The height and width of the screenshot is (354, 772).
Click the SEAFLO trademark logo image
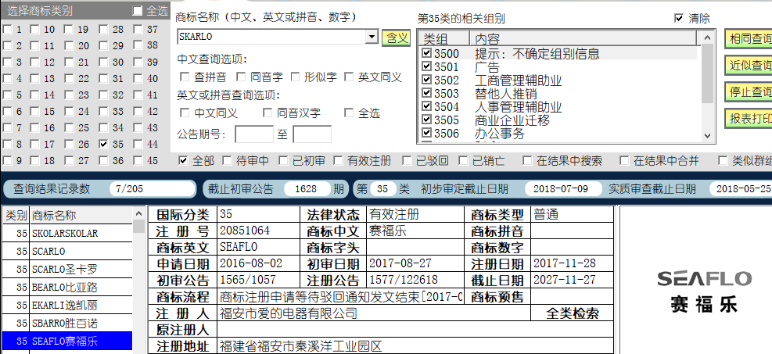coord(704,291)
